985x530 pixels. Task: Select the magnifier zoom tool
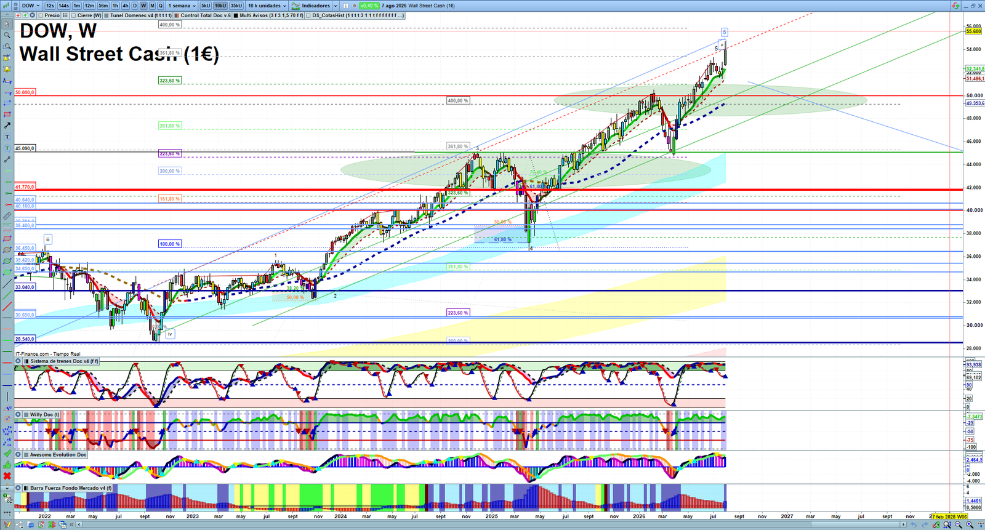(x=7, y=34)
